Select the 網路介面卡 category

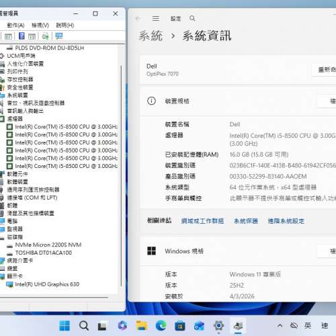click(20, 261)
